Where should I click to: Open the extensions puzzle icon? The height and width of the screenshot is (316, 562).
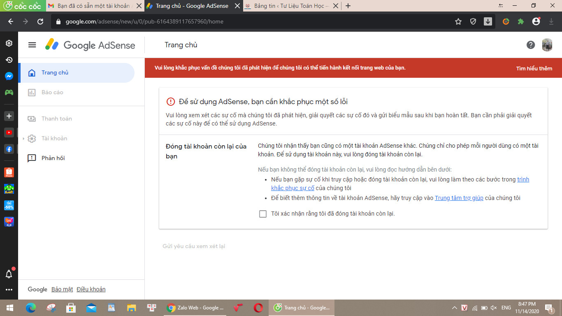point(521,22)
